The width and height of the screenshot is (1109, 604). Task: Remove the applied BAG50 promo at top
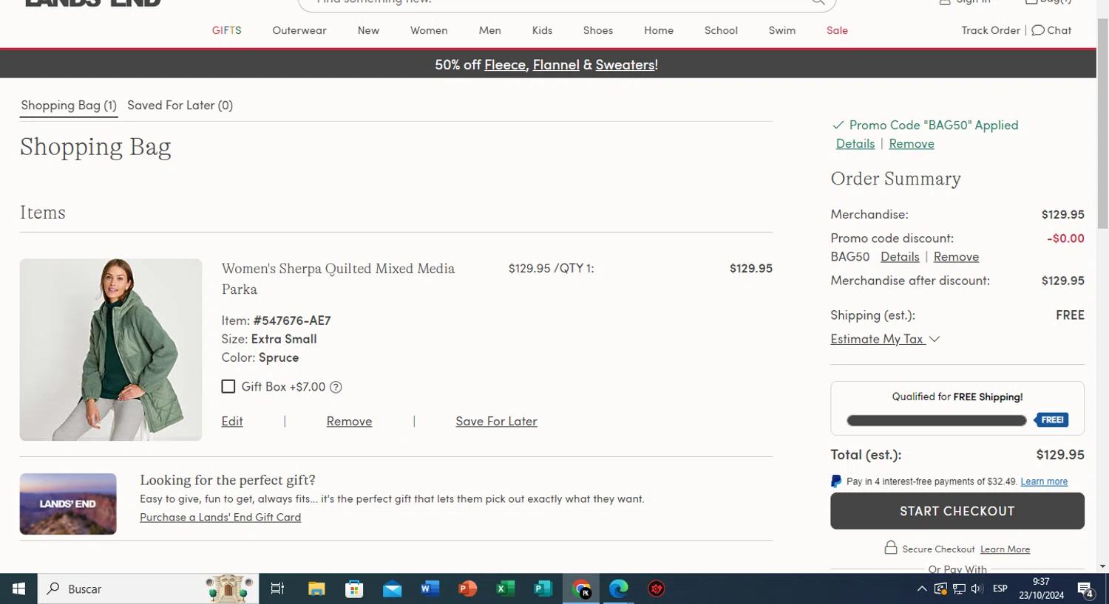tap(912, 143)
